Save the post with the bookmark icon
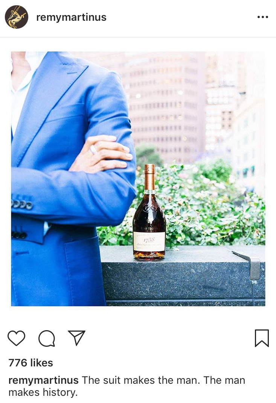Image resolution: width=276 pixels, height=403 pixels. pos(262,338)
